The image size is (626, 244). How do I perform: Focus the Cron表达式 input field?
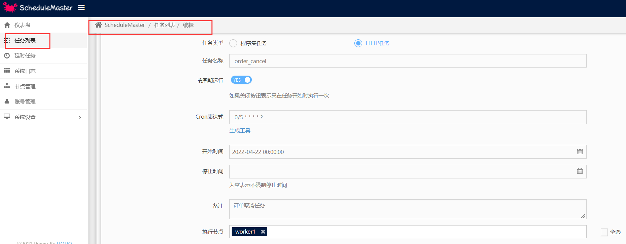point(408,117)
